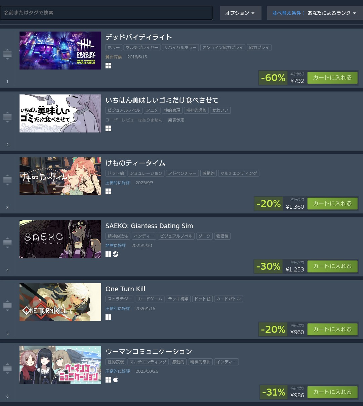
Task: Click カートに入れる for ウーマンコミュニケーション
Action: click(x=332, y=392)
